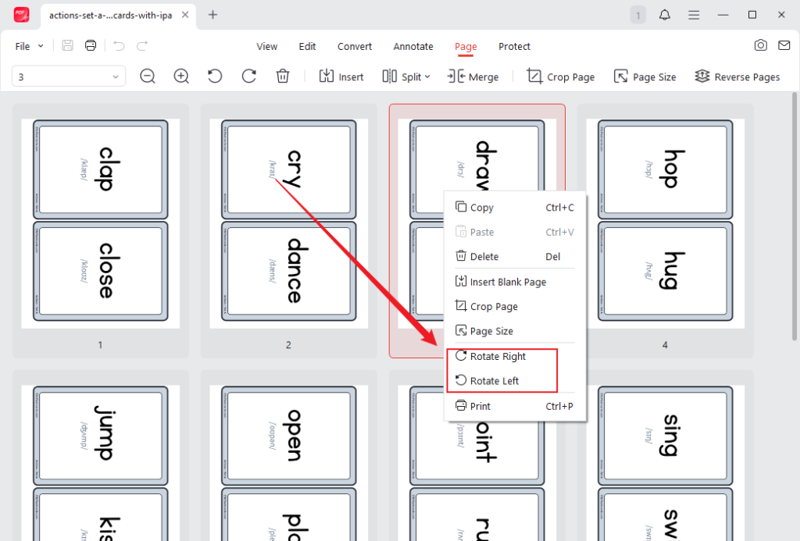
Task: Open a new tab with plus icon
Action: coord(212,15)
